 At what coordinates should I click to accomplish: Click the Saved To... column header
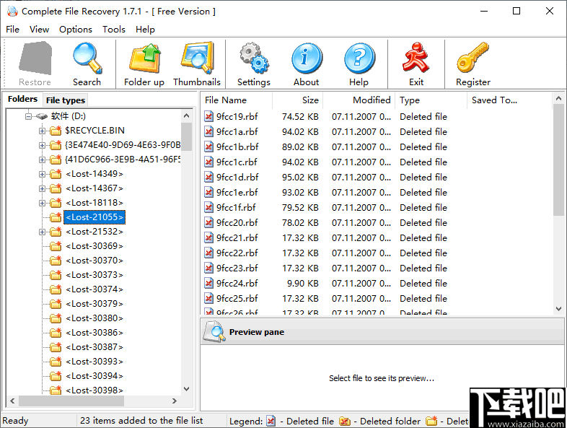coord(510,100)
